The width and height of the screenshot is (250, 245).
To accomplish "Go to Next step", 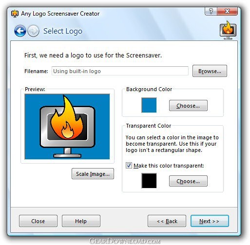I will [x=210, y=221].
